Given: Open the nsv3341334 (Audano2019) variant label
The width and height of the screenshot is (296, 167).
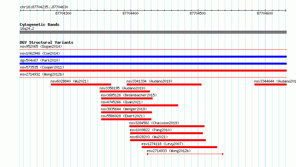Looking at the screenshot, I should coord(149,81).
